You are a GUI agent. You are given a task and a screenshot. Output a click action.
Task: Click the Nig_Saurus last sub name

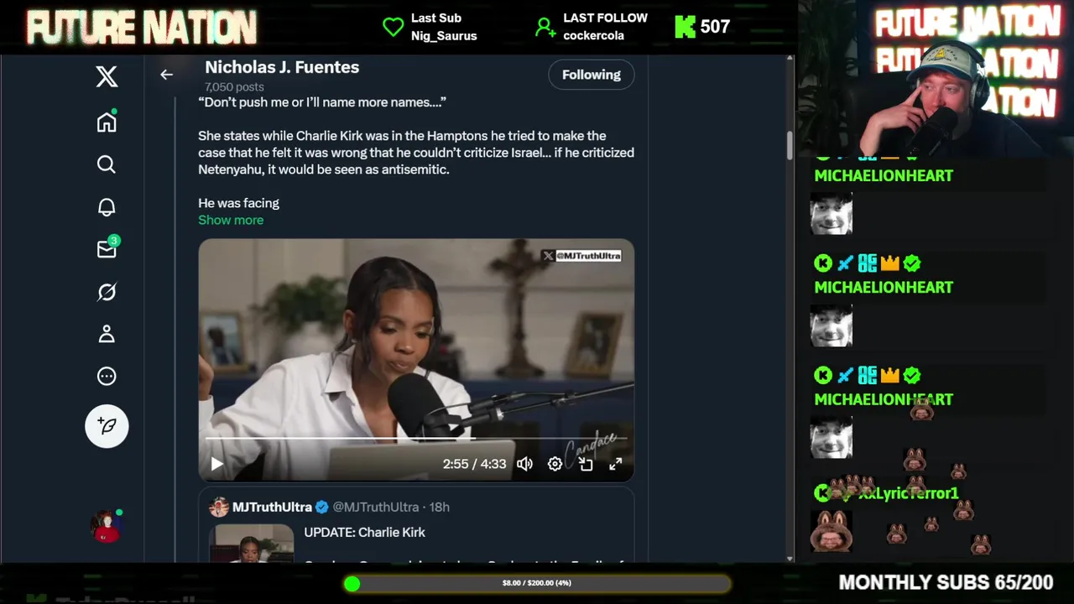click(x=444, y=36)
